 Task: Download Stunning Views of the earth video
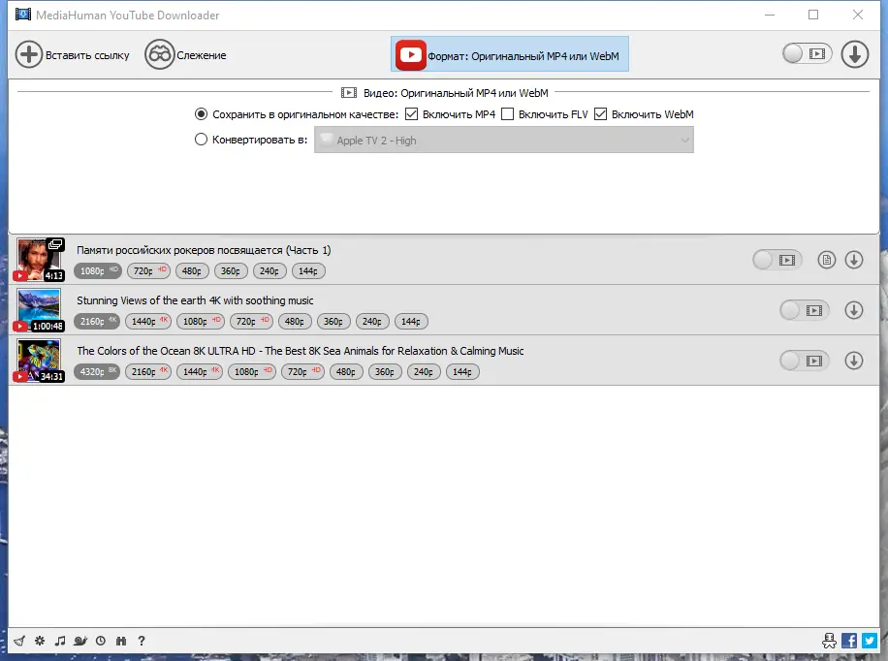click(x=854, y=310)
